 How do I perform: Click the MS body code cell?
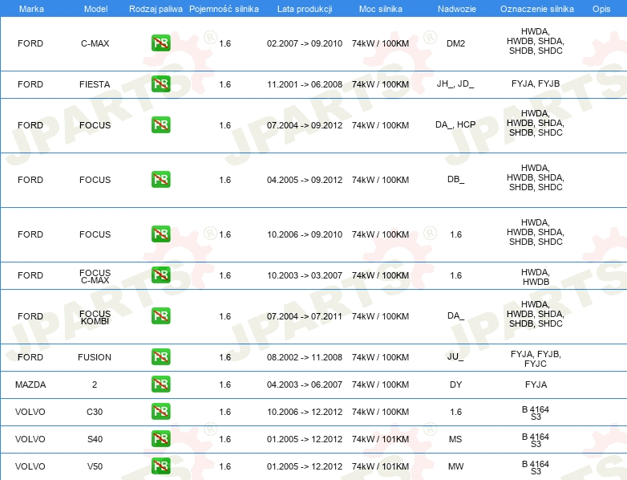(x=455, y=439)
